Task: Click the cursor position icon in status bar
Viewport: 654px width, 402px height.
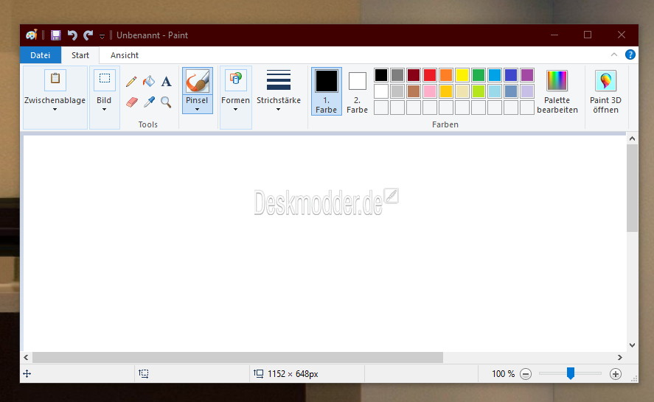Action: tap(27, 374)
